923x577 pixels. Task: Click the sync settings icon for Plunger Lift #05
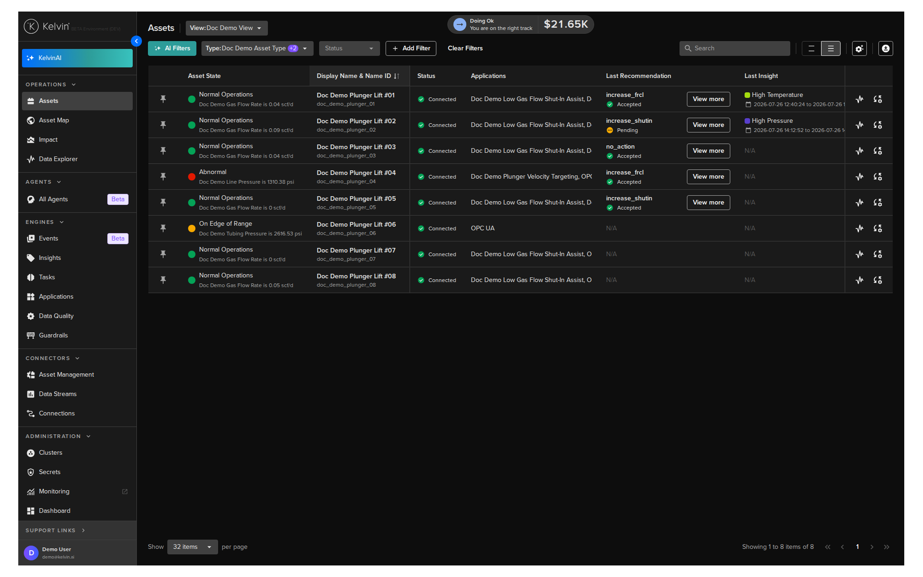pos(878,202)
